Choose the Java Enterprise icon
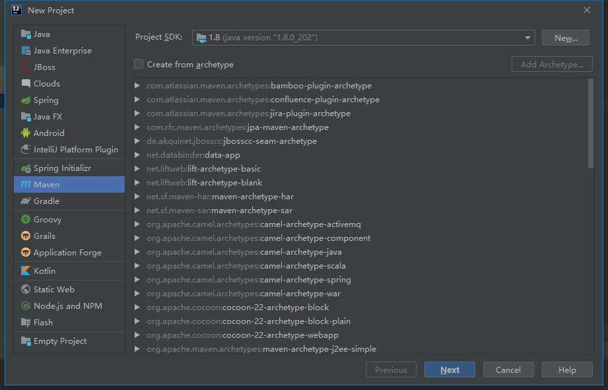This screenshot has height=390, width=608. pyautogui.click(x=26, y=50)
